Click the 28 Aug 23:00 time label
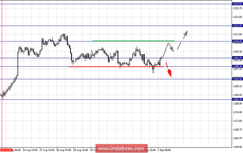 81,150
